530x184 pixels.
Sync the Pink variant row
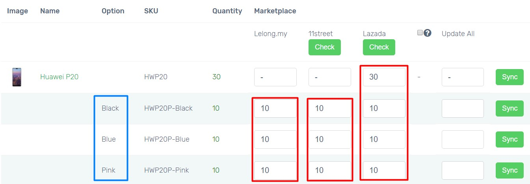pyautogui.click(x=510, y=170)
